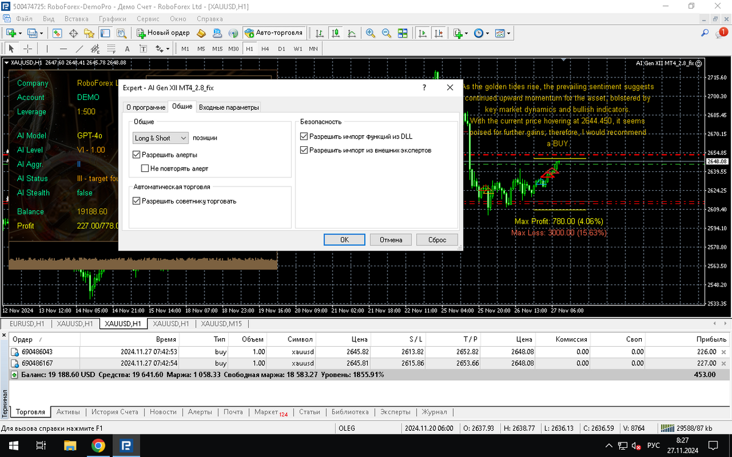Screen dimensions: 732x457
Task: Click OK in the Expert dialog
Action: tap(345, 239)
